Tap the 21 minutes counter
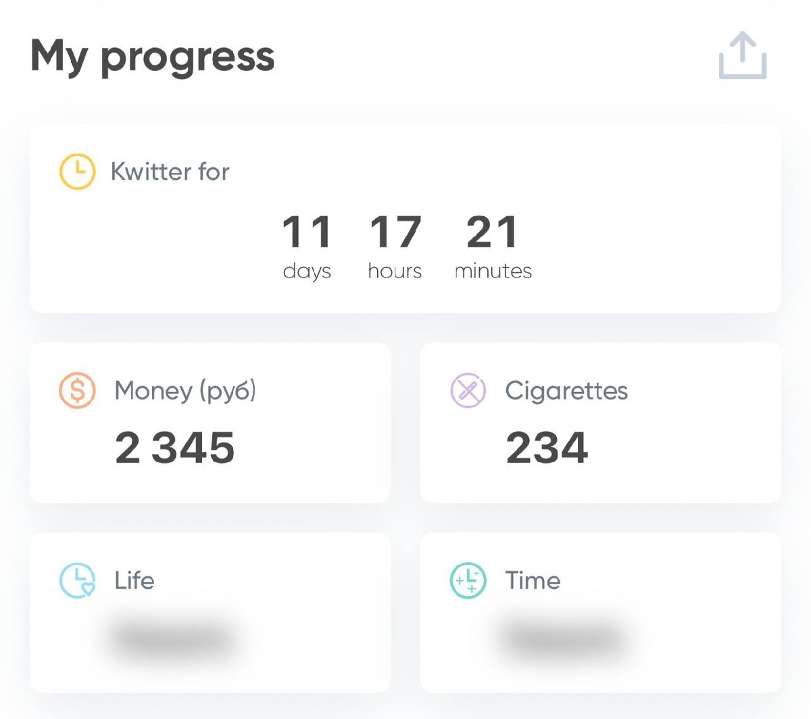 coord(493,233)
